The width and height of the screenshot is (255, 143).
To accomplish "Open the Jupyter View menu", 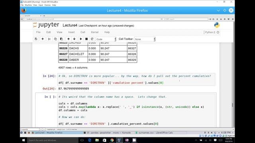I will (59, 32).
